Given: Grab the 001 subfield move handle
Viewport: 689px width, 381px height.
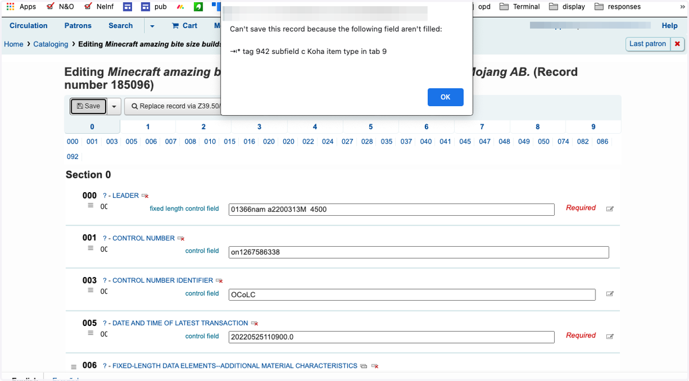Looking at the screenshot, I should 90,248.
